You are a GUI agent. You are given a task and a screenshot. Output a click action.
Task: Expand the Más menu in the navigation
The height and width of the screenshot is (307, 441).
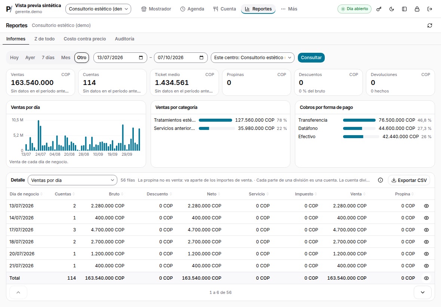coord(289,9)
